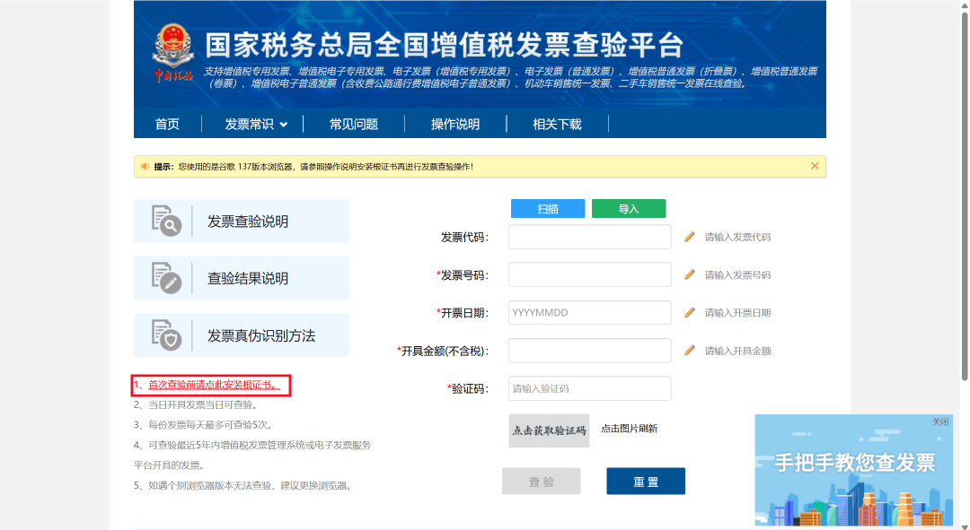Click the pencil icon beside 请输入开票日期
Image resolution: width=970 pixels, height=530 pixels.
pos(690,313)
